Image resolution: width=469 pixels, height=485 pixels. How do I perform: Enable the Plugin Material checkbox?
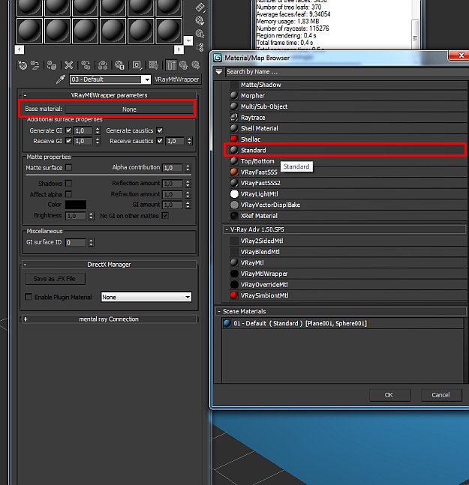pyautogui.click(x=29, y=297)
